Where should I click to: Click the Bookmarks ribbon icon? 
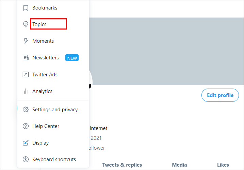(26, 8)
